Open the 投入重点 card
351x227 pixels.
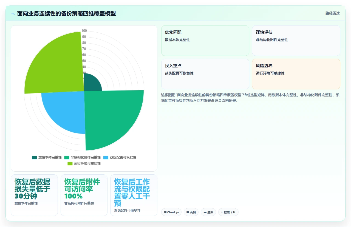point(205,74)
